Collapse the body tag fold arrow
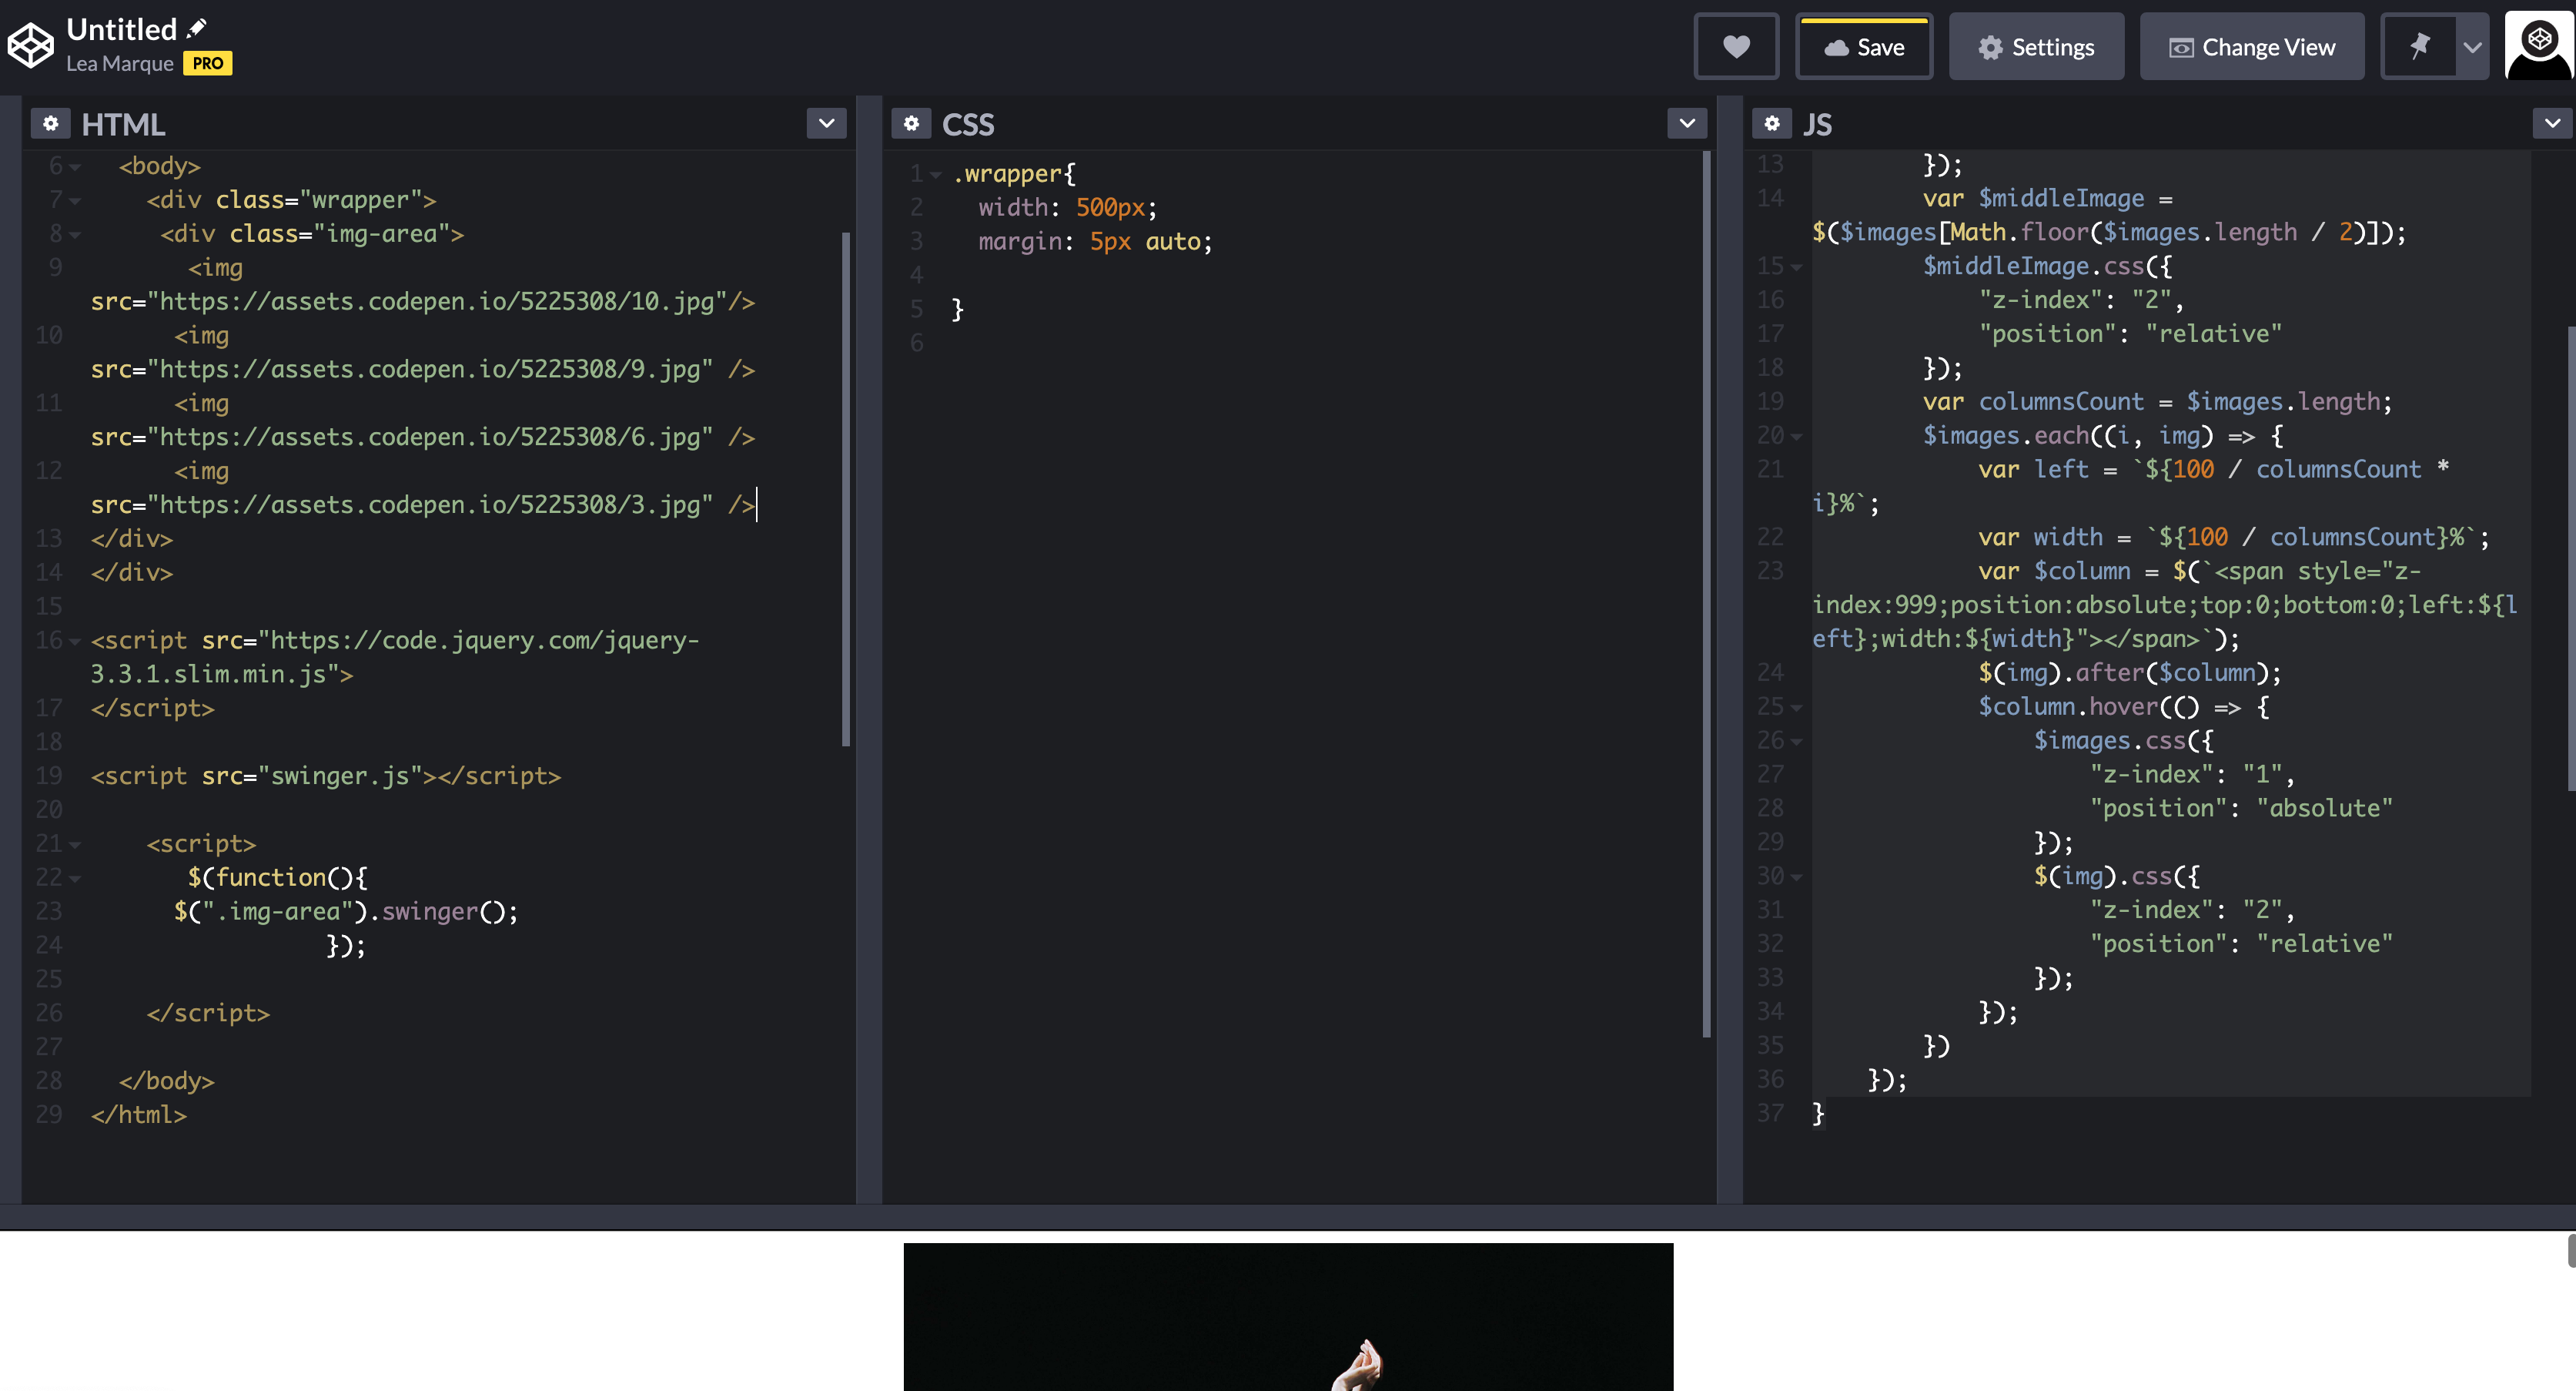This screenshot has height=1391, width=2576. [76, 167]
